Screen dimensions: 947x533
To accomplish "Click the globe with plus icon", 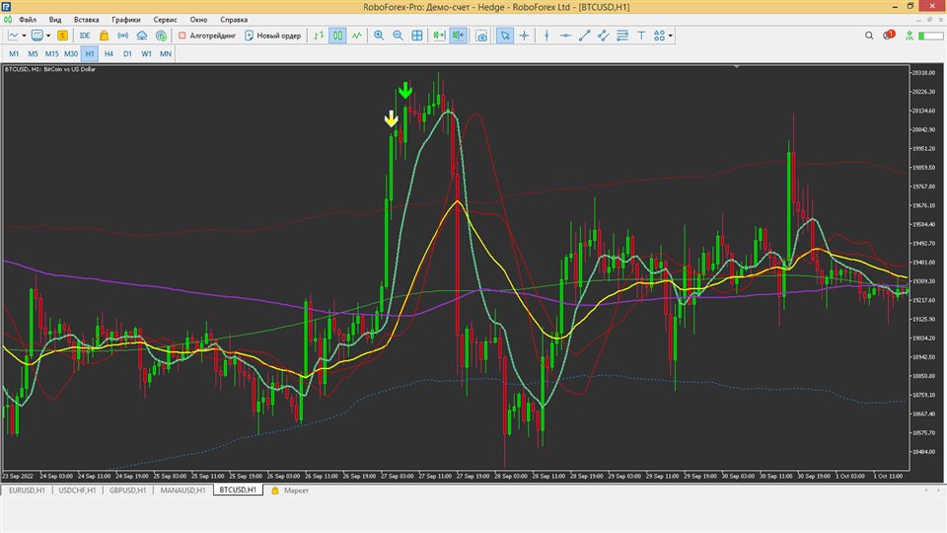I will (161, 36).
